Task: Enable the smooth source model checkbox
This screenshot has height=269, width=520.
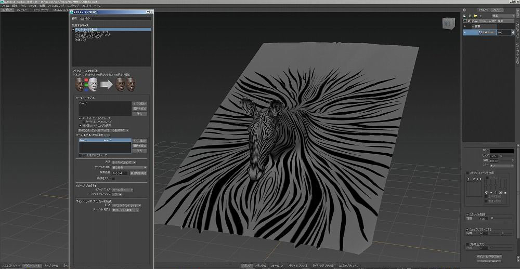Action: pos(80,155)
